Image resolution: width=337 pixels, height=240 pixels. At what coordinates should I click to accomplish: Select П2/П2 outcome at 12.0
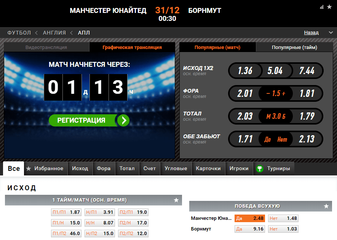coord(133,234)
